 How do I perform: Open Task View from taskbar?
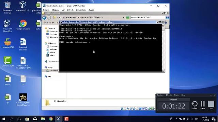pyautogui.click(x=19, y=119)
